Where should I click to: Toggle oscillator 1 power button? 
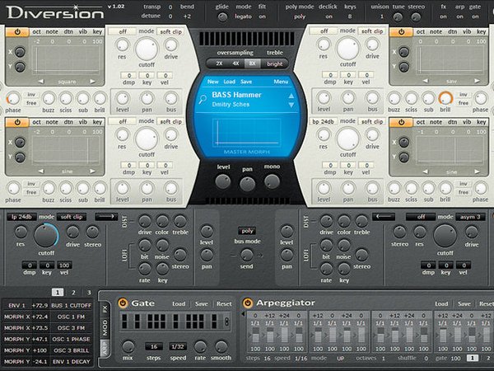[17, 32]
